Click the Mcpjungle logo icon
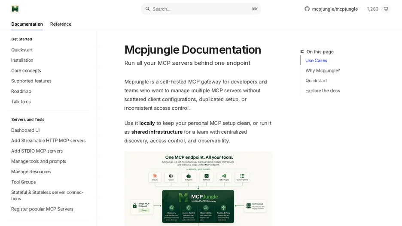The width and height of the screenshot is (402, 226). pyautogui.click(x=15, y=9)
